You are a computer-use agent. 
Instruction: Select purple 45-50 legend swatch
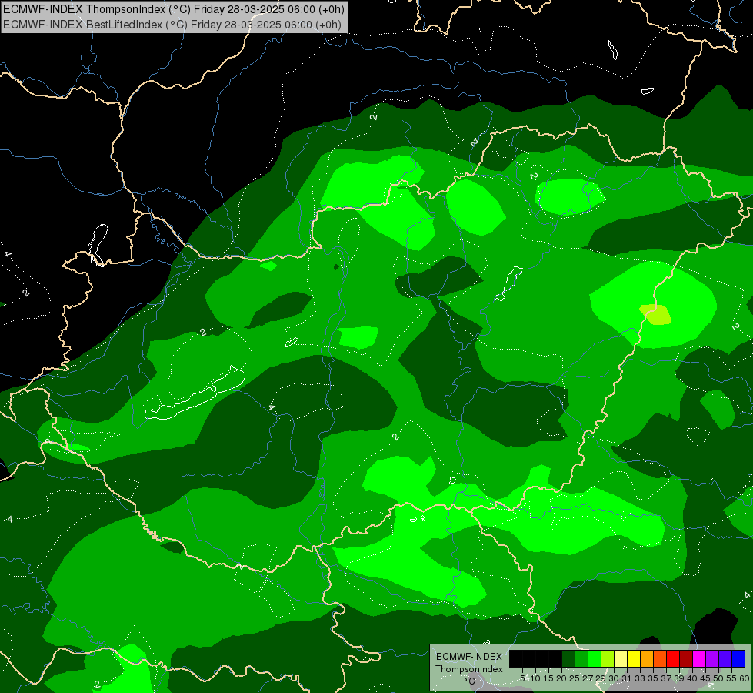(x=712, y=658)
